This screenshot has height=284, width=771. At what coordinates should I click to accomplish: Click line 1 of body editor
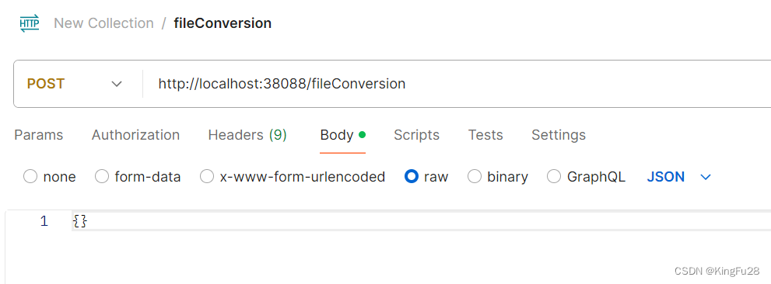(x=421, y=222)
